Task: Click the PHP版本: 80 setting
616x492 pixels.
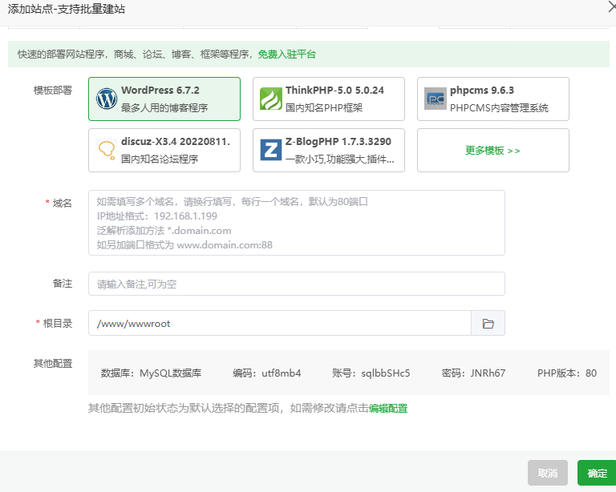Action: tap(567, 373)
